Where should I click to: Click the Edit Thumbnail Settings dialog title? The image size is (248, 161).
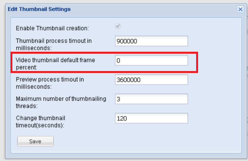(x=39, y=9)
